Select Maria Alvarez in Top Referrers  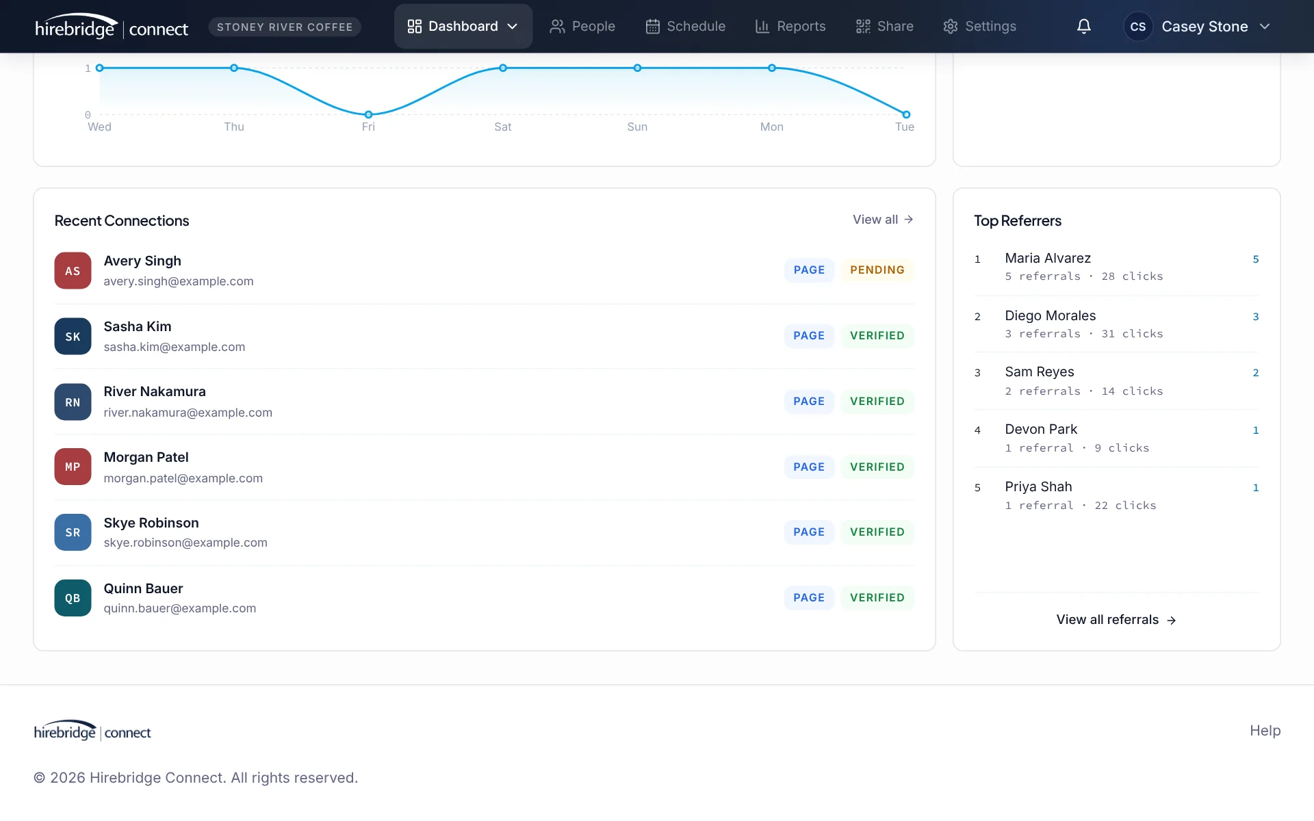coord(1117,267)
